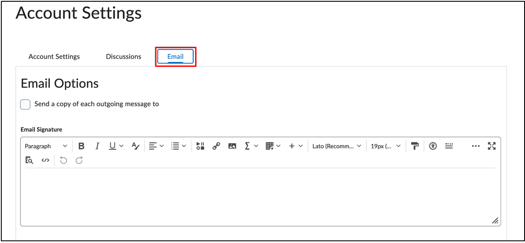The height and width of the screenshot is (243, 525).
Task: Switch to the Discussions tab
Action: [x=123, y=56]
